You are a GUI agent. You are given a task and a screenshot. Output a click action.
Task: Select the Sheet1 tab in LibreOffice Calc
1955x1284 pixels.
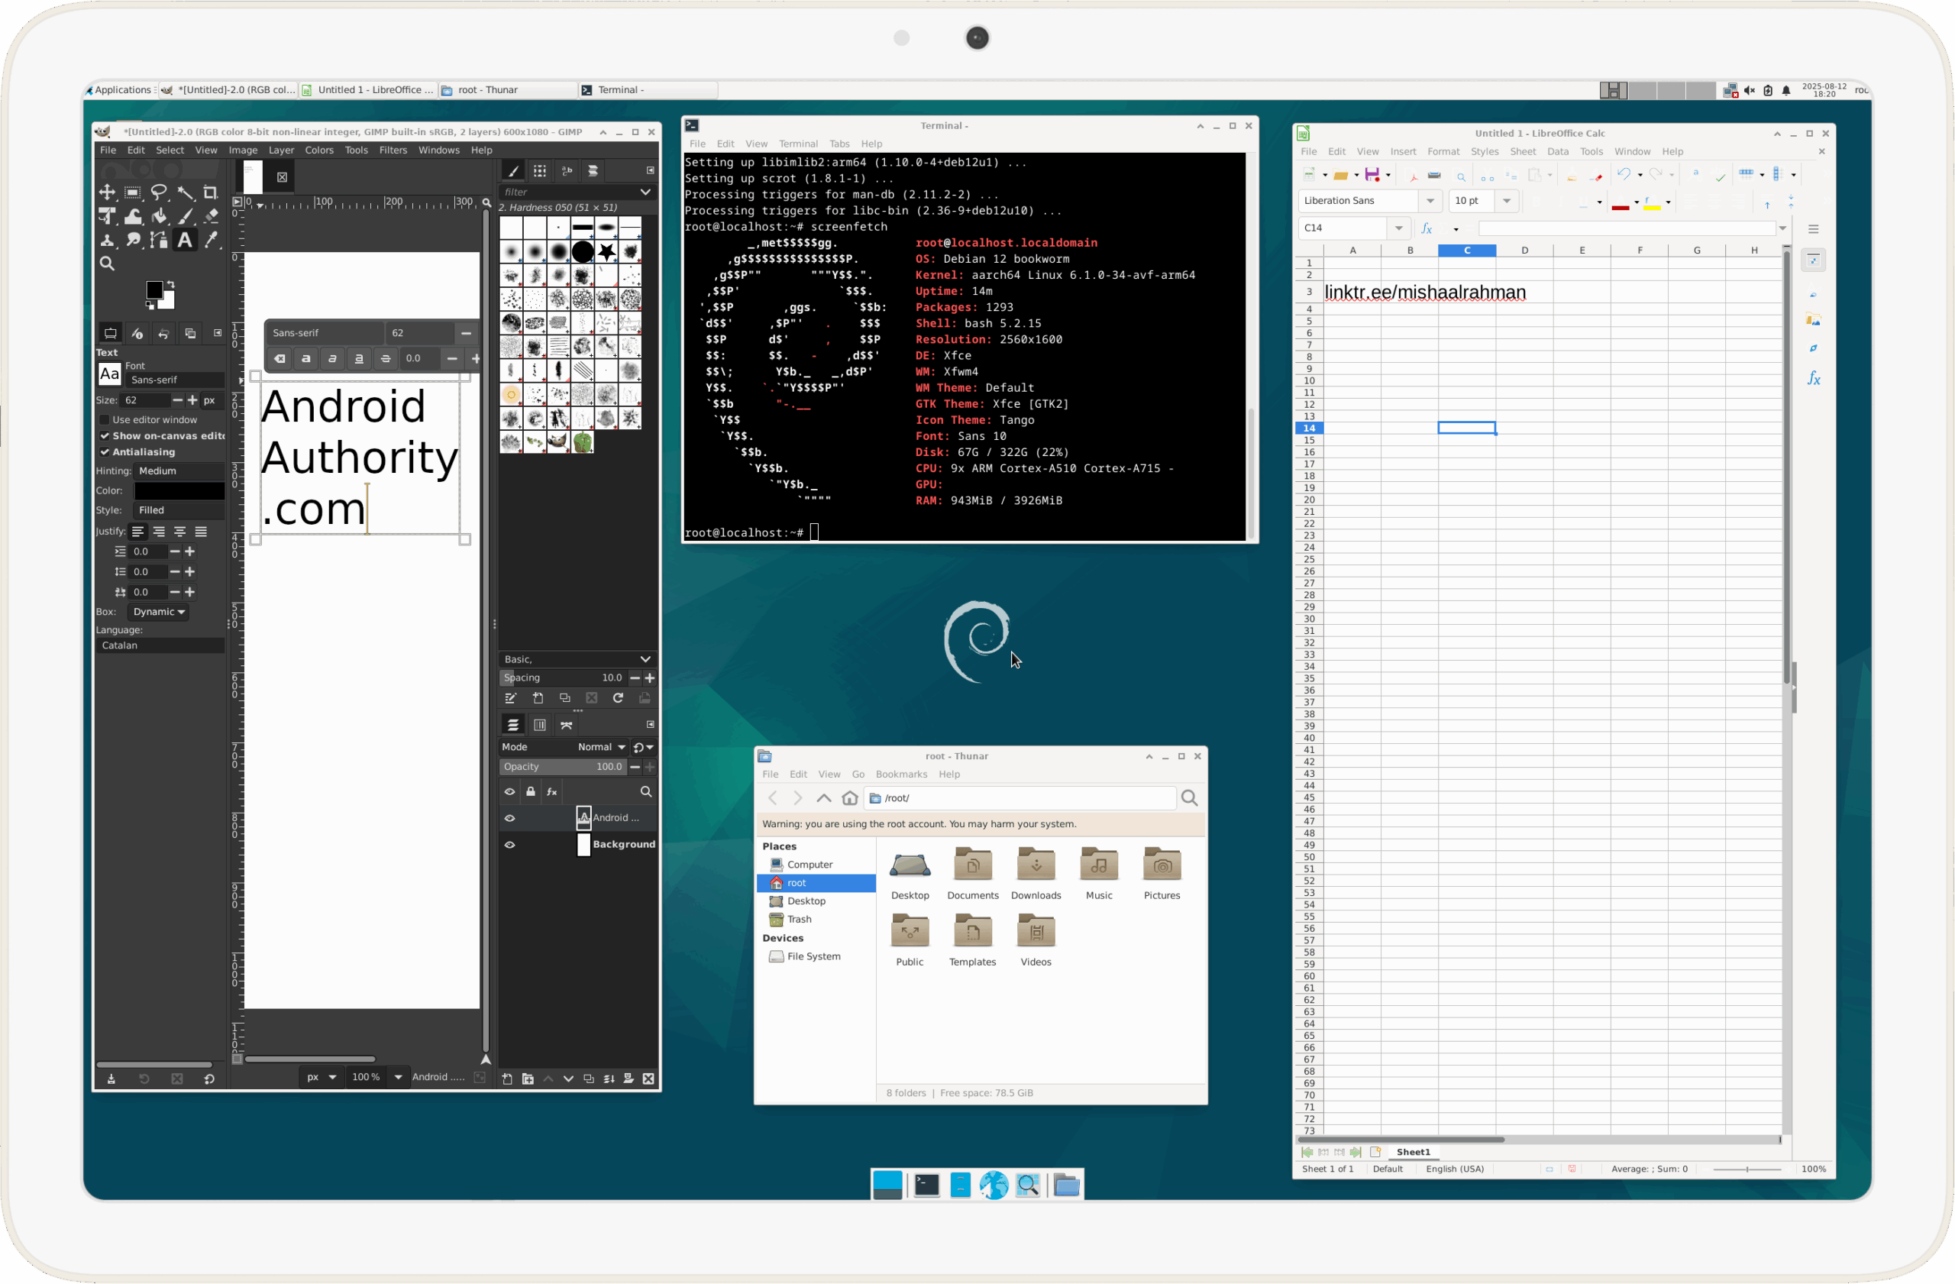pyautogui.click(x=1414, y=1152)
